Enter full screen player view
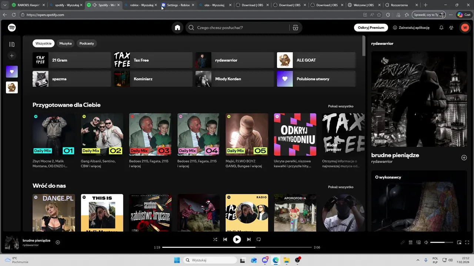 point(467,242)
